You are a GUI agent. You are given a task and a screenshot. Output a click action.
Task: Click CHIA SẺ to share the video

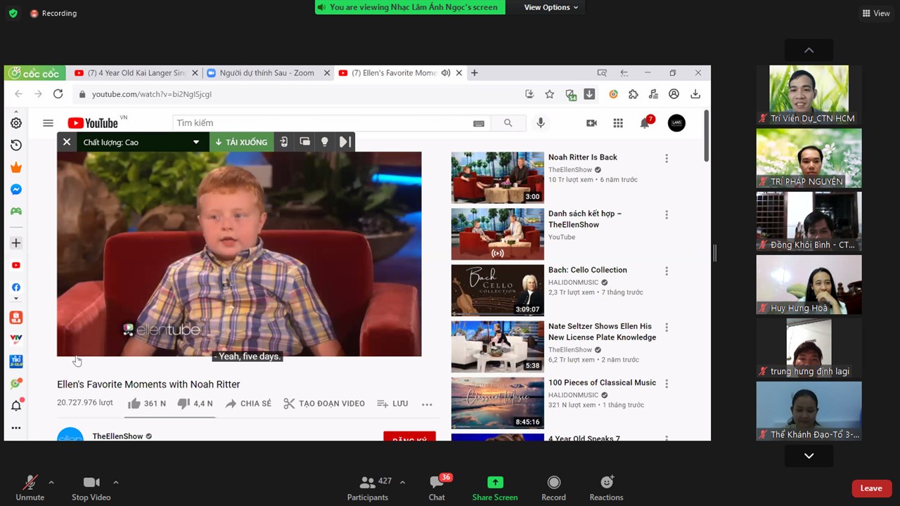point(248,403)
